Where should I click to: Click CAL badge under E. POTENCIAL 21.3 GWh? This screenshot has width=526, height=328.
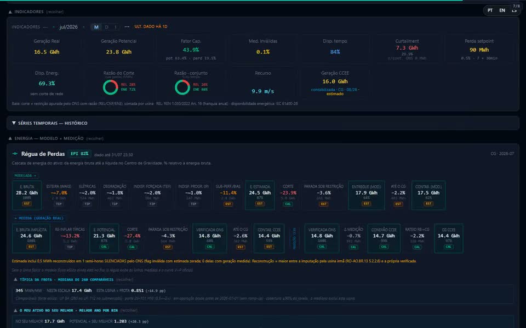104,247
